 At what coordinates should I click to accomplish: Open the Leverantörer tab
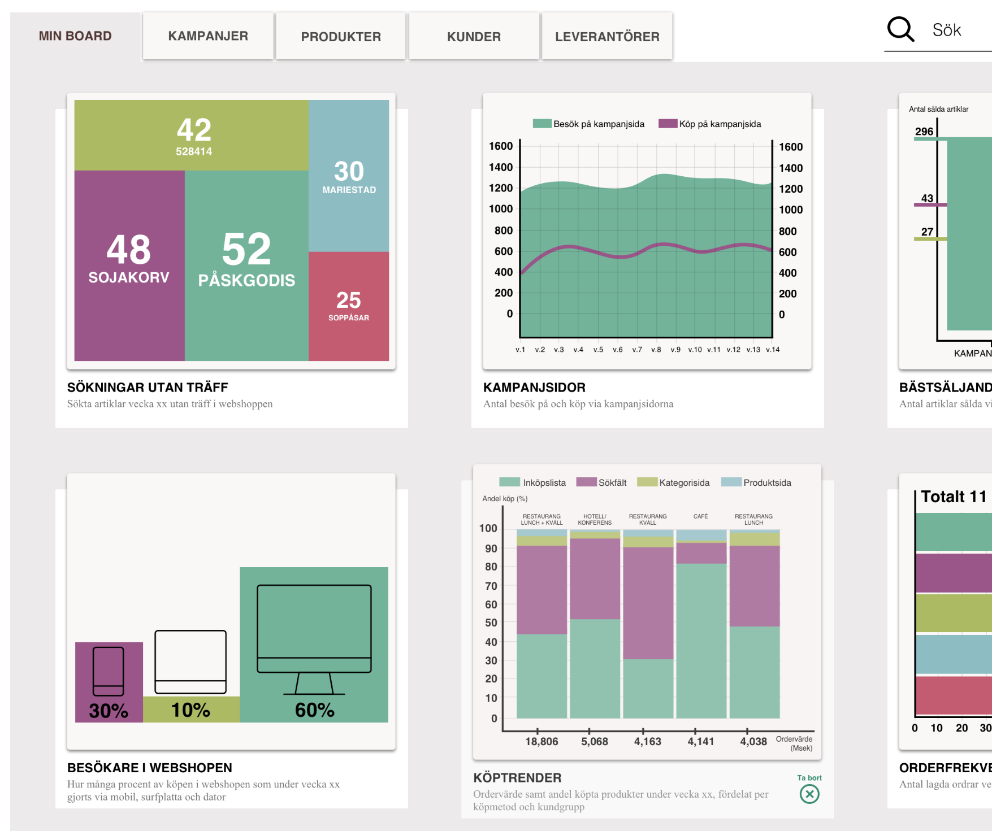pyautogui.click(x=607, y=37)
